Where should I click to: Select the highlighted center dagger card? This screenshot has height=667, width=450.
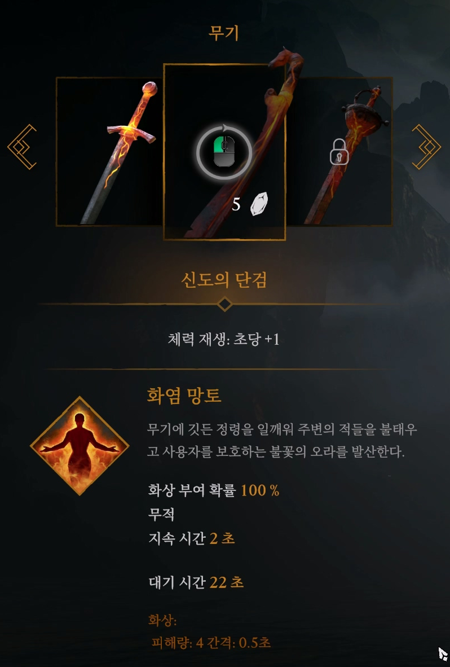coord(224,152)
